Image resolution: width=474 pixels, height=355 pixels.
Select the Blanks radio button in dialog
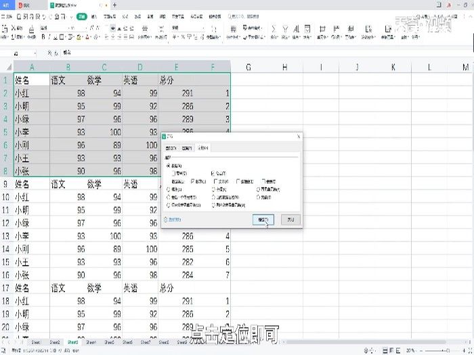click(x=213, y=189)
